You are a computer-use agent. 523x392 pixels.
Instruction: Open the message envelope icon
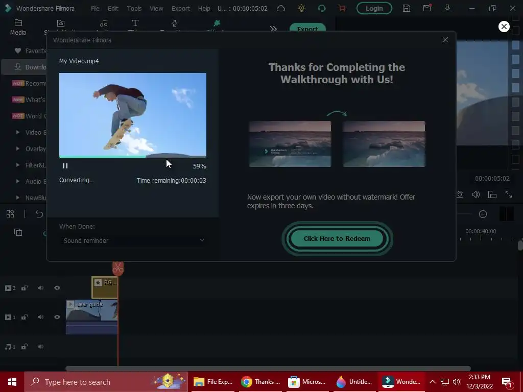pos(427,8)
